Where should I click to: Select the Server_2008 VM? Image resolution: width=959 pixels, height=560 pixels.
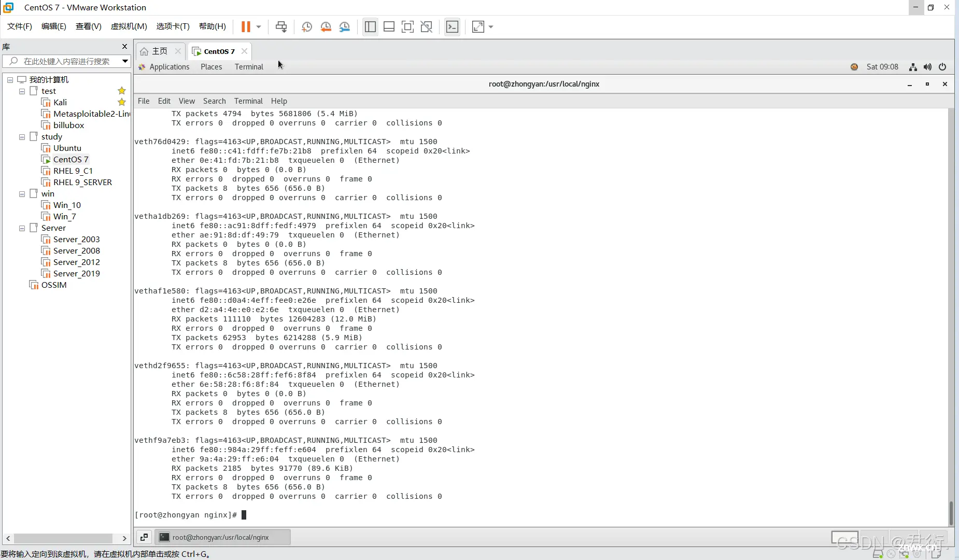pyautogui.click(x=76, y=250)
